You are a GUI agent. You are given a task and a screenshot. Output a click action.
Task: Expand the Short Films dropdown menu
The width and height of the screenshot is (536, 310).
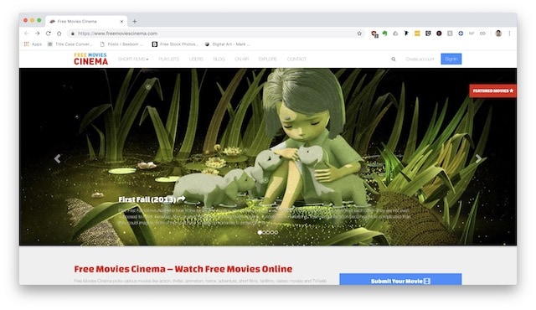click(x=133, y=59)
